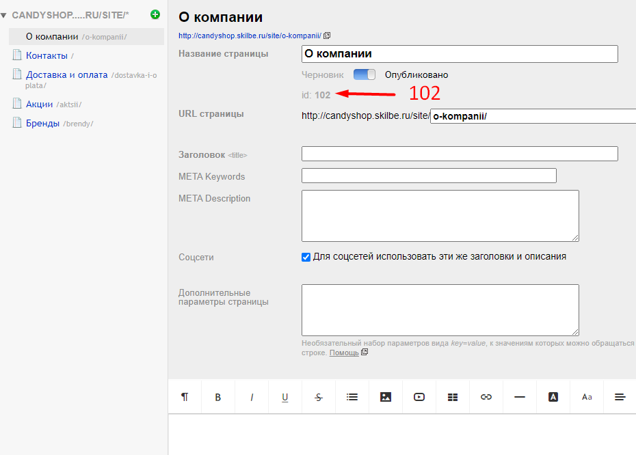Click the paragraph format icon
636x455 pixels.
click(x=185, y=397)
